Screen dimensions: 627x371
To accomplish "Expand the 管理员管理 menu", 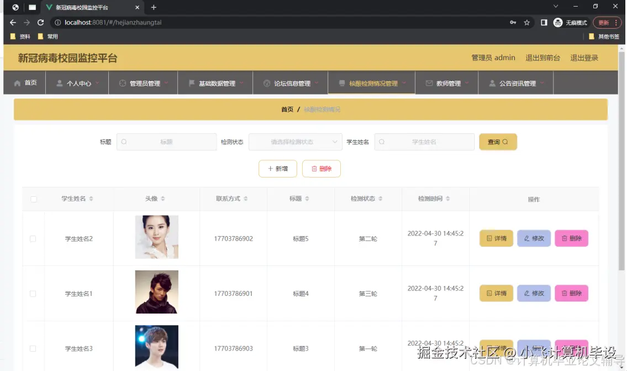I will (143, 83).
